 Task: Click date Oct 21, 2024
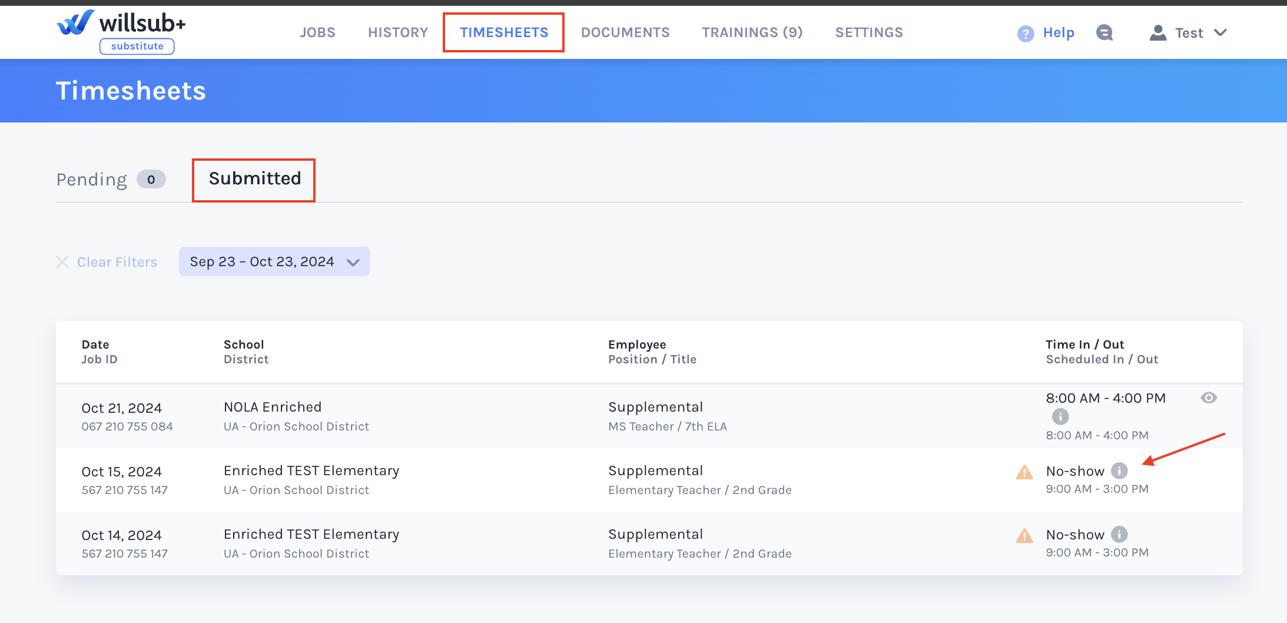tap(122, 408)
